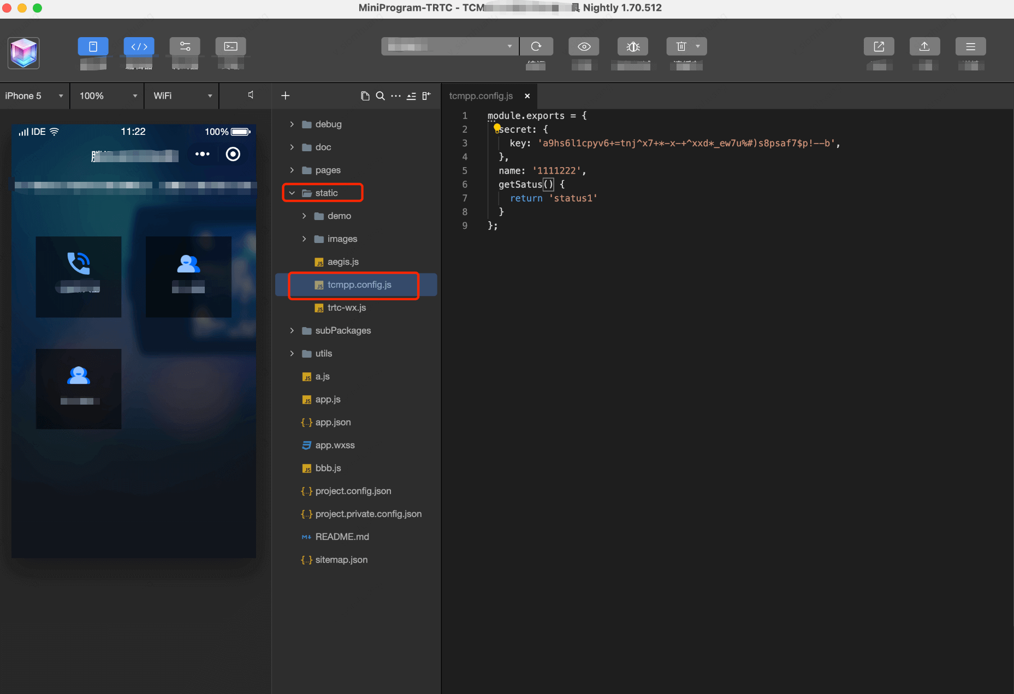Click the preview eye icon

[x=584, y=46]
